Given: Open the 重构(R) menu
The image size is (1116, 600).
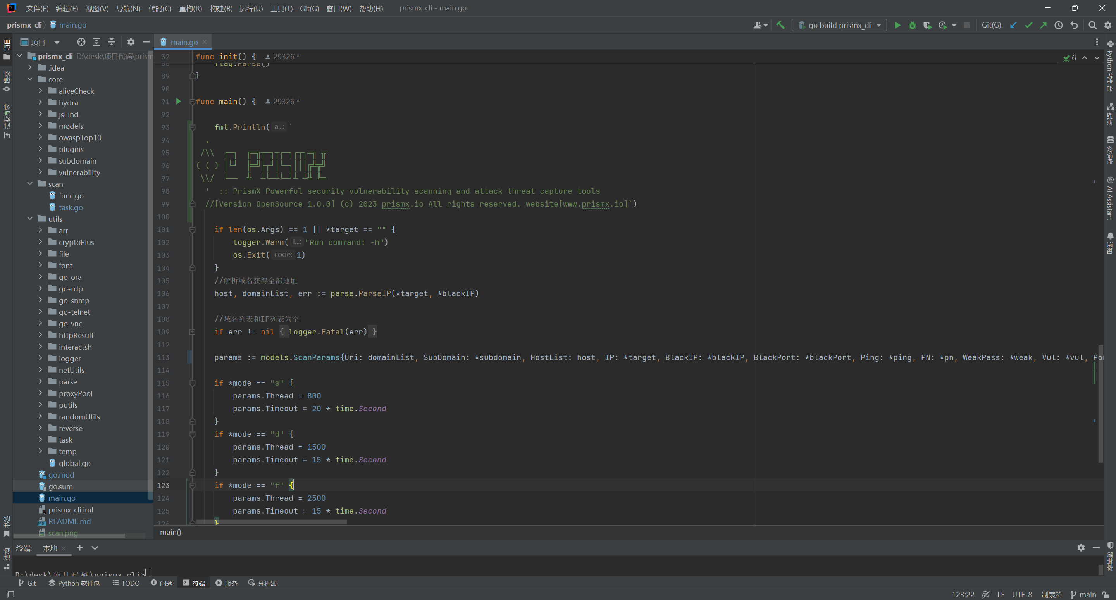Looking at the screenshot, I should (x=190, y=8).
